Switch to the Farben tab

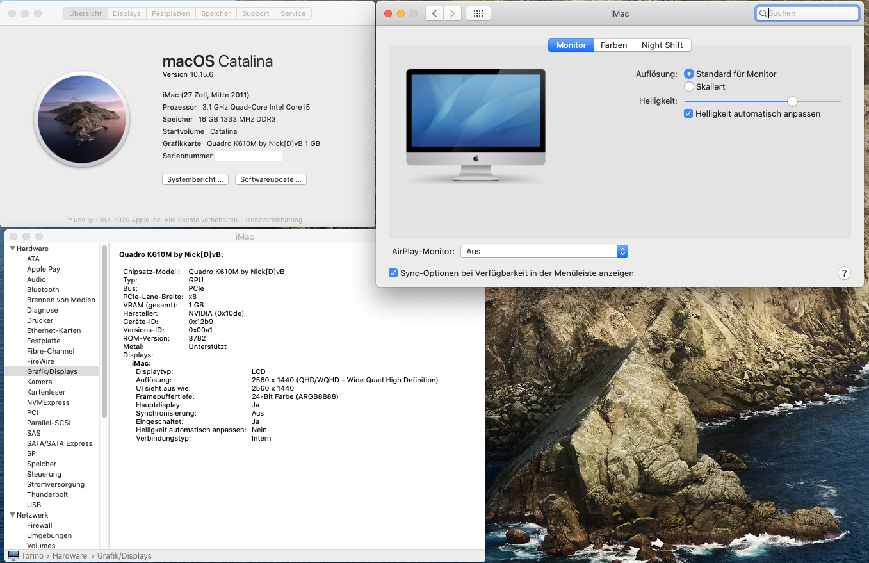pos(613,45)
